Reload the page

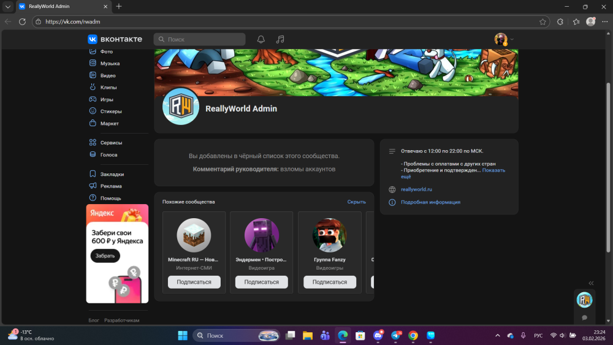pyautogui.click(x=22, y=21)
